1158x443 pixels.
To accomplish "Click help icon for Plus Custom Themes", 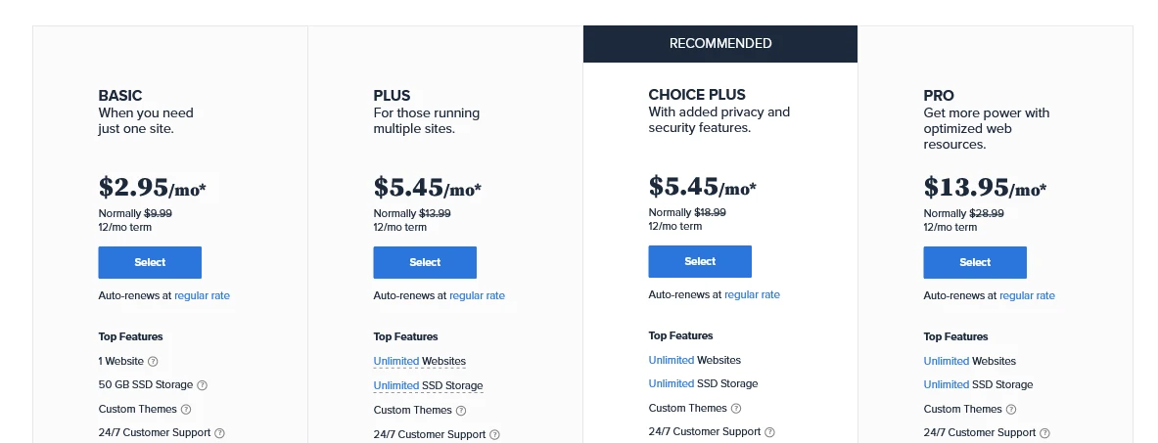I will (x=461, y=411).
